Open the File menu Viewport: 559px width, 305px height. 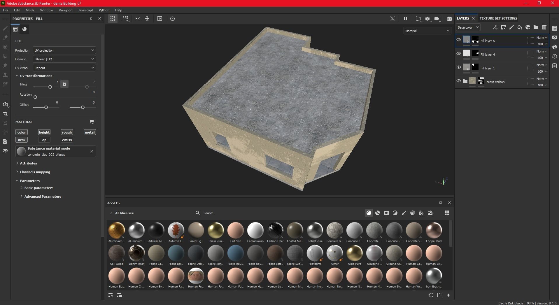[x=6, y=10]
